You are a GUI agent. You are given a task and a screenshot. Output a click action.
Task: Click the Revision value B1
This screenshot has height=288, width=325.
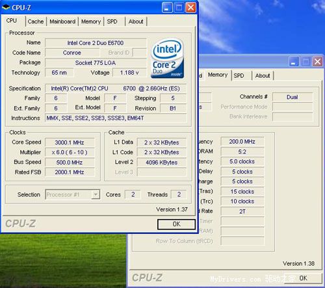[x=173, y=108]
